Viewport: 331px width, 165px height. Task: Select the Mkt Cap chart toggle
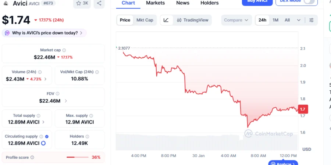click(145, 20)
